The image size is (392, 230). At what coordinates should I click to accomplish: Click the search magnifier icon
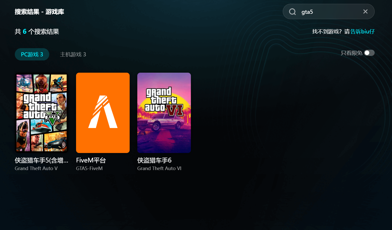[x=292, y=12]
